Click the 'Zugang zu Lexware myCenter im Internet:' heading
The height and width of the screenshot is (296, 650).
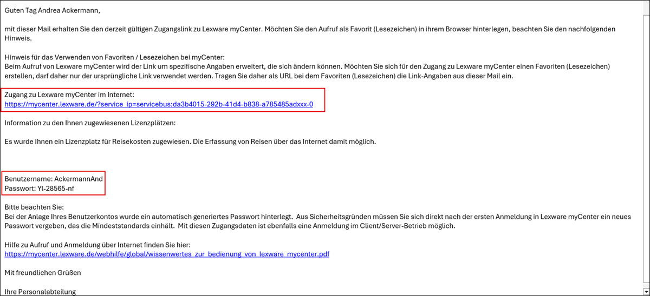[x=65, y=95]
